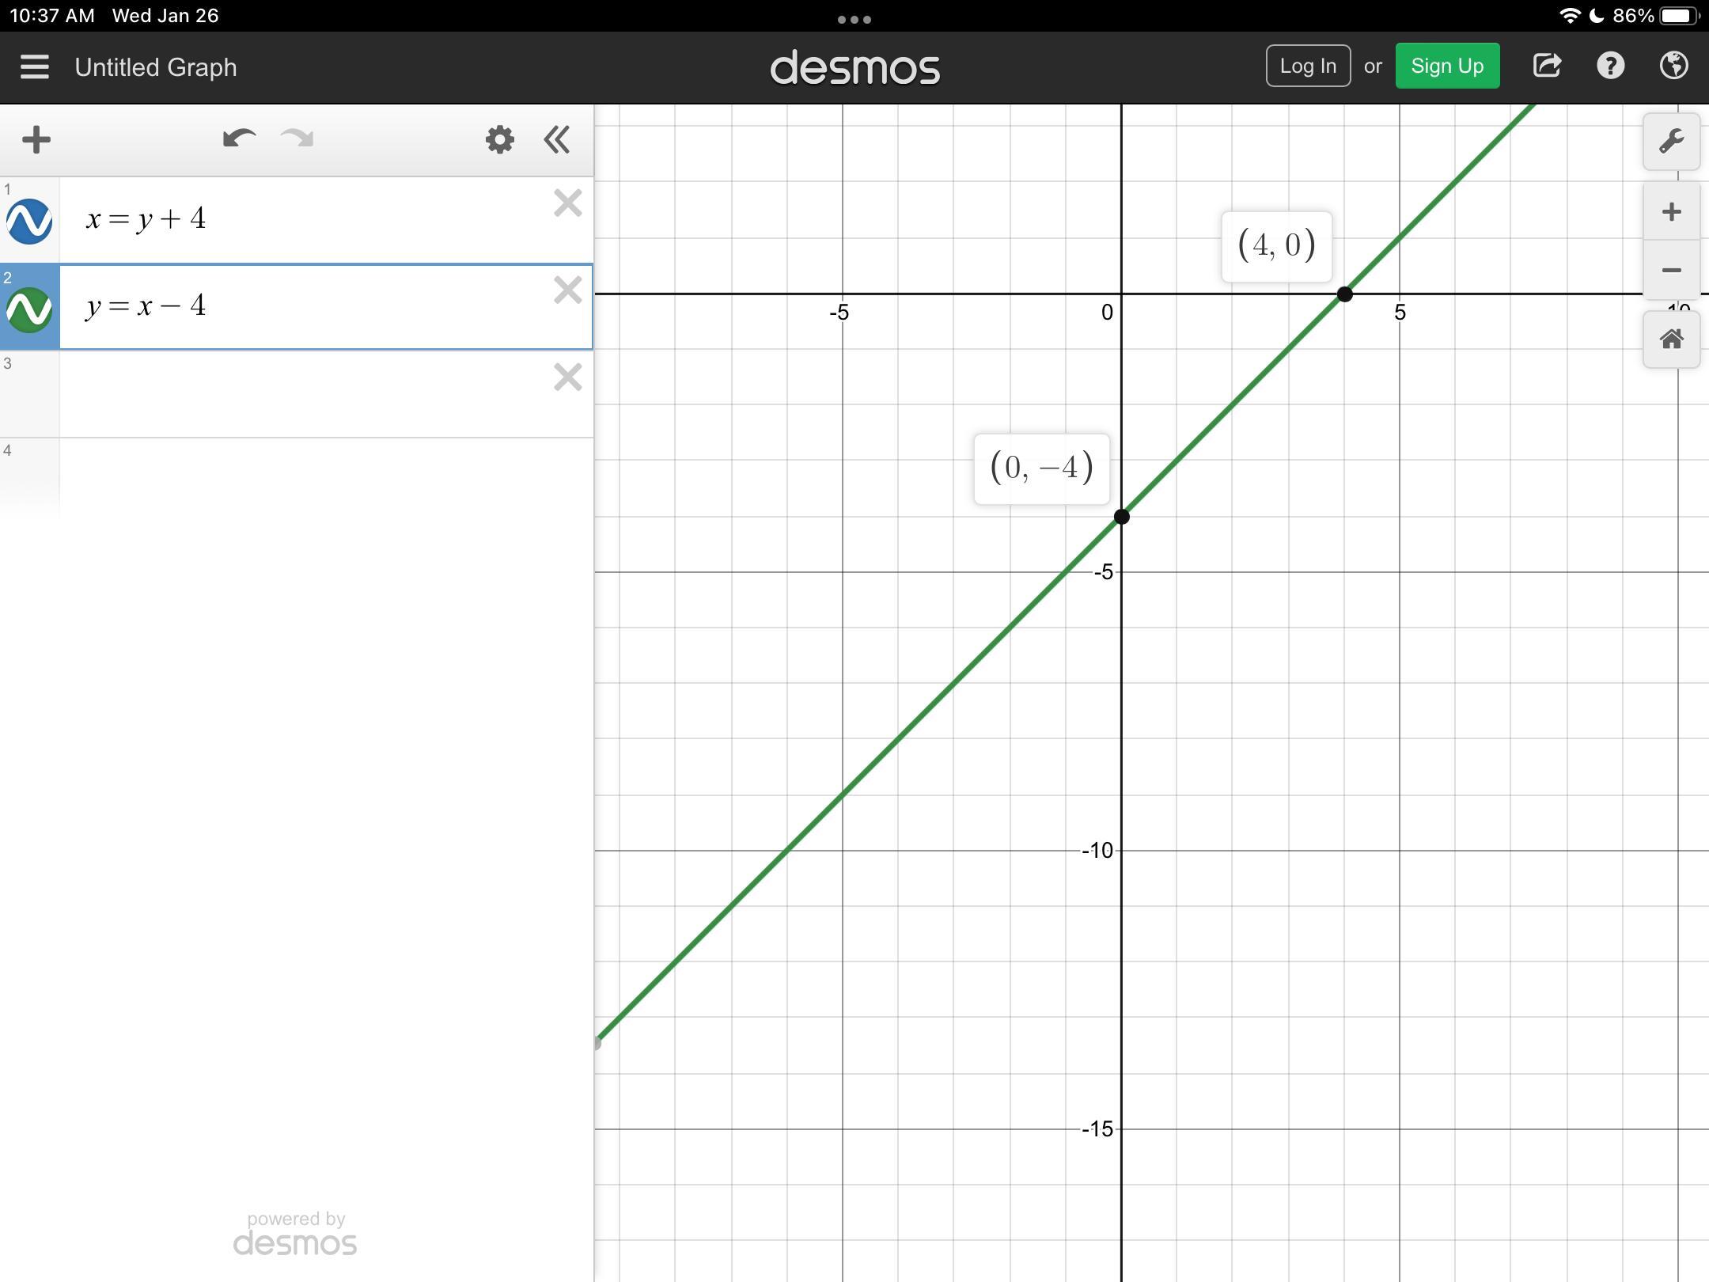This screenshot has height=1282, width=1709.
Task: Collapse the expression list panel
Action: [557, 140]
